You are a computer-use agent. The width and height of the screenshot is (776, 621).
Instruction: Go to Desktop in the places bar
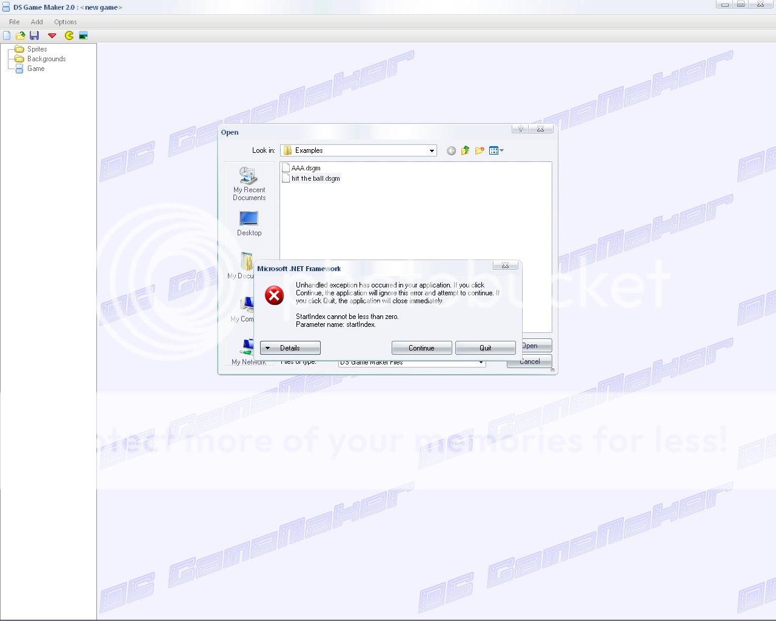click(x=249, y=223)
